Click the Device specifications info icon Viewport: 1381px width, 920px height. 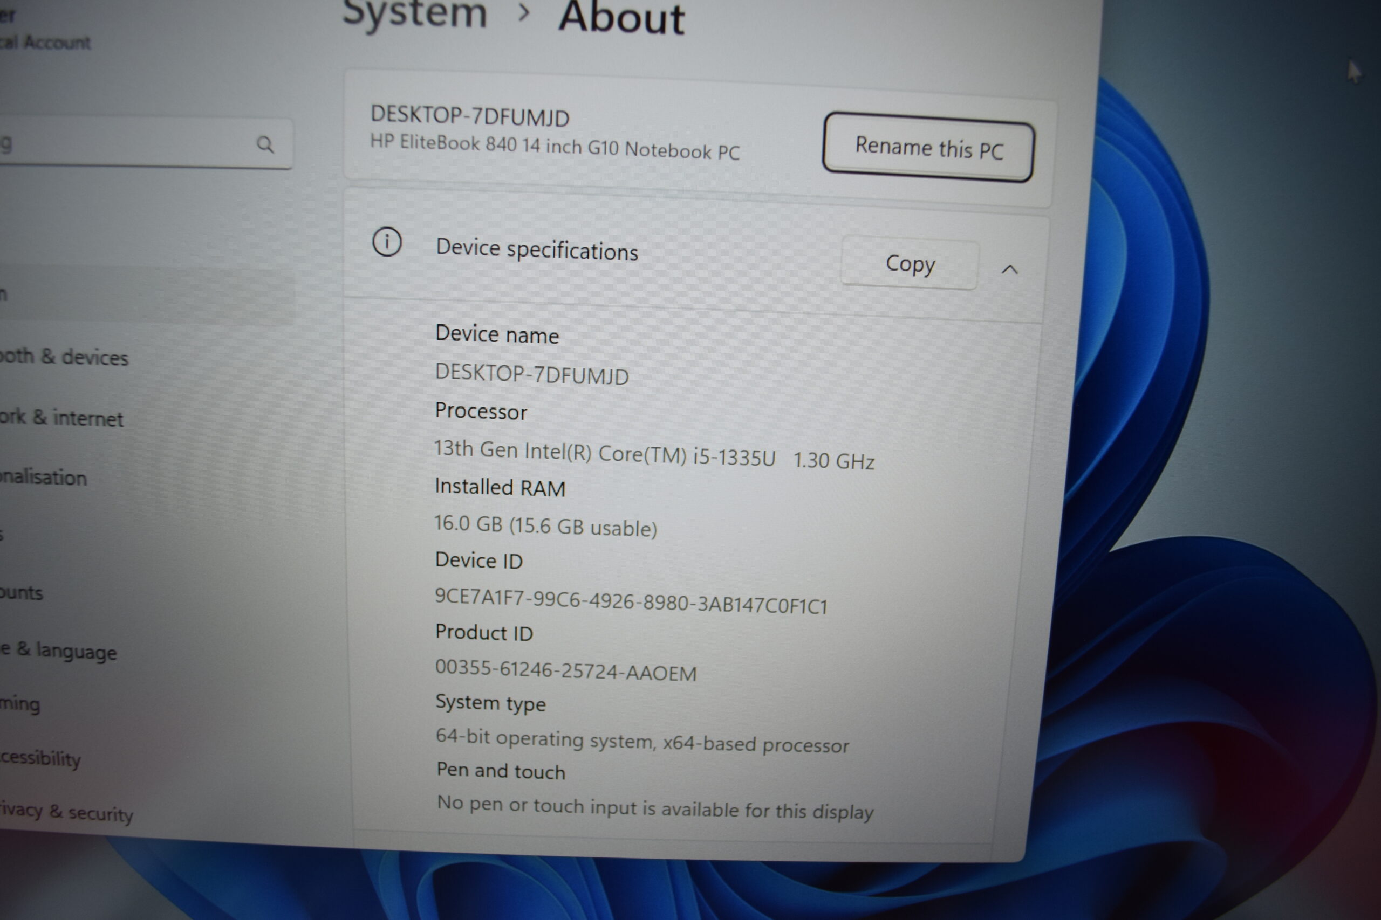tap(387, 242)
